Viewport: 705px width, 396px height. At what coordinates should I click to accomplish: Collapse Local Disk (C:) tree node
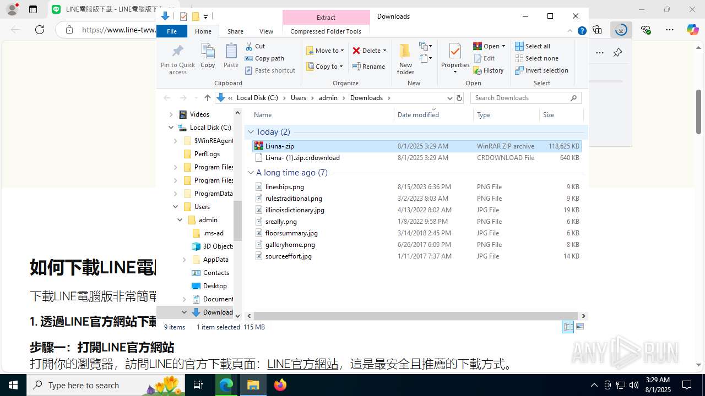pos(171,128)
